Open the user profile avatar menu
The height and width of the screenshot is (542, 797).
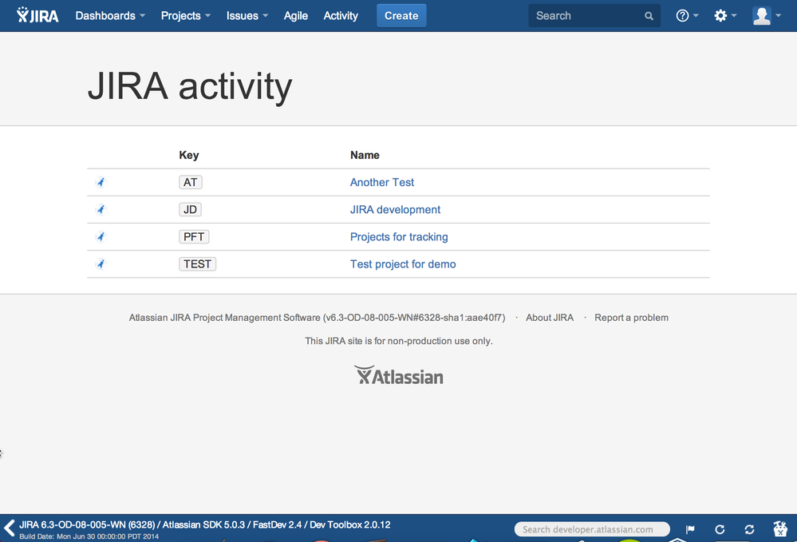click(x=761, y=16)
